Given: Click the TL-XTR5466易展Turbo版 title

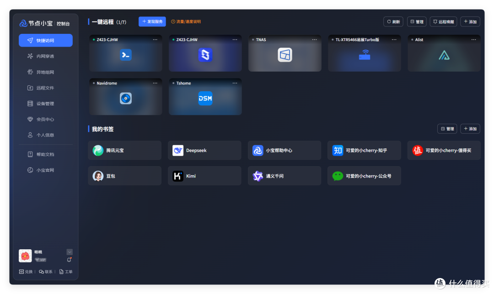Looking at the screenshot, I should coord(357,40).
